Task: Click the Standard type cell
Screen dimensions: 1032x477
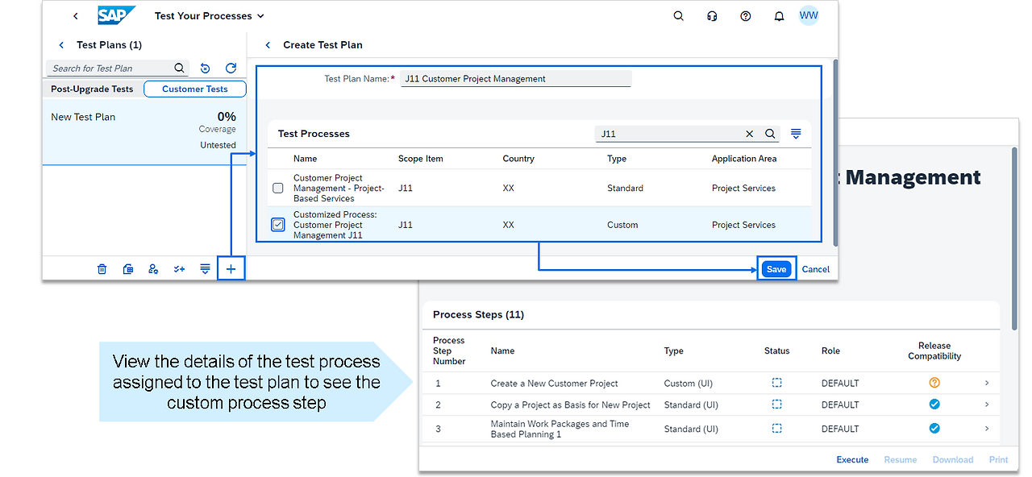Action: coord(625,189)
